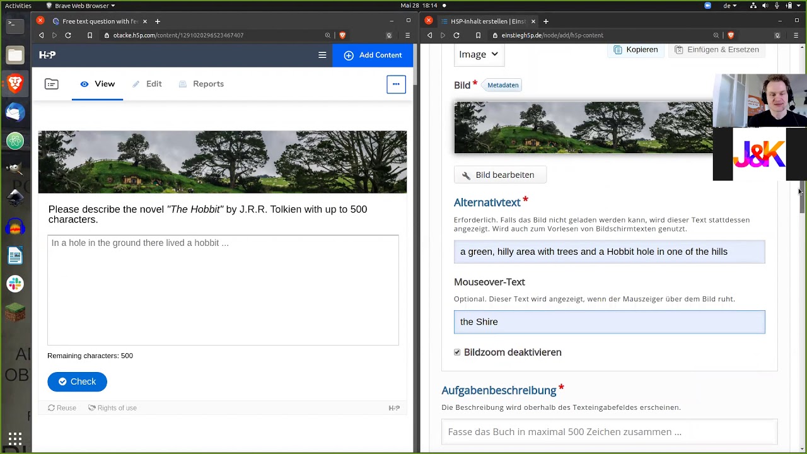Click the H5P logo in the header
This screenshot has width=807, height=454.
tap(47, 55)
